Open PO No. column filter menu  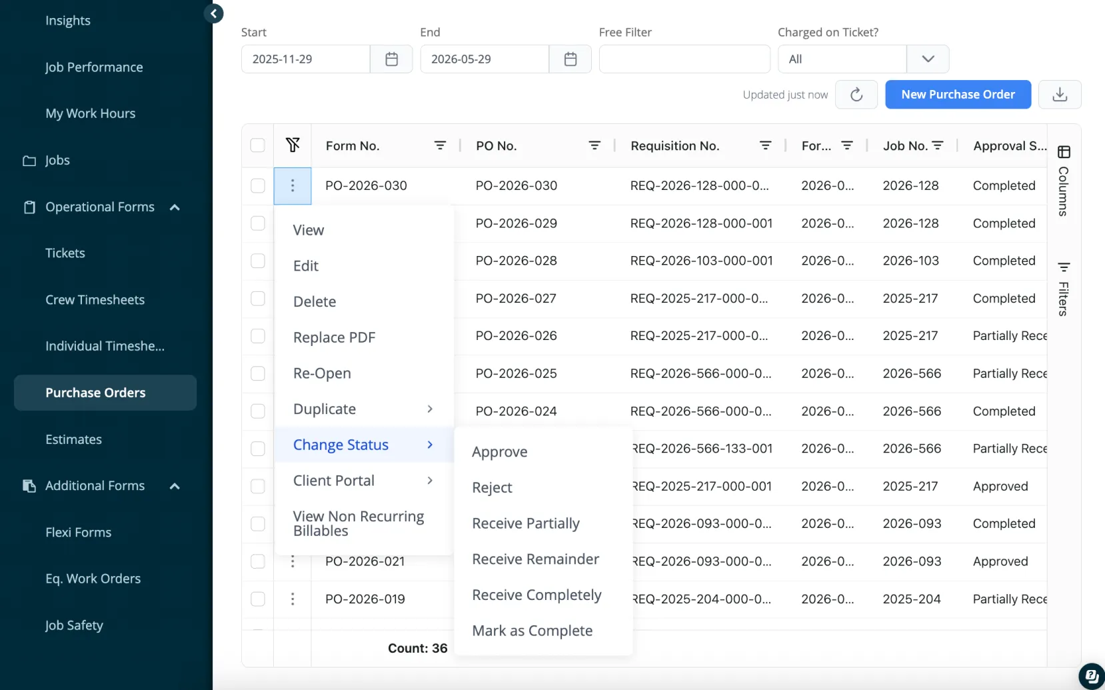point(594,145)
